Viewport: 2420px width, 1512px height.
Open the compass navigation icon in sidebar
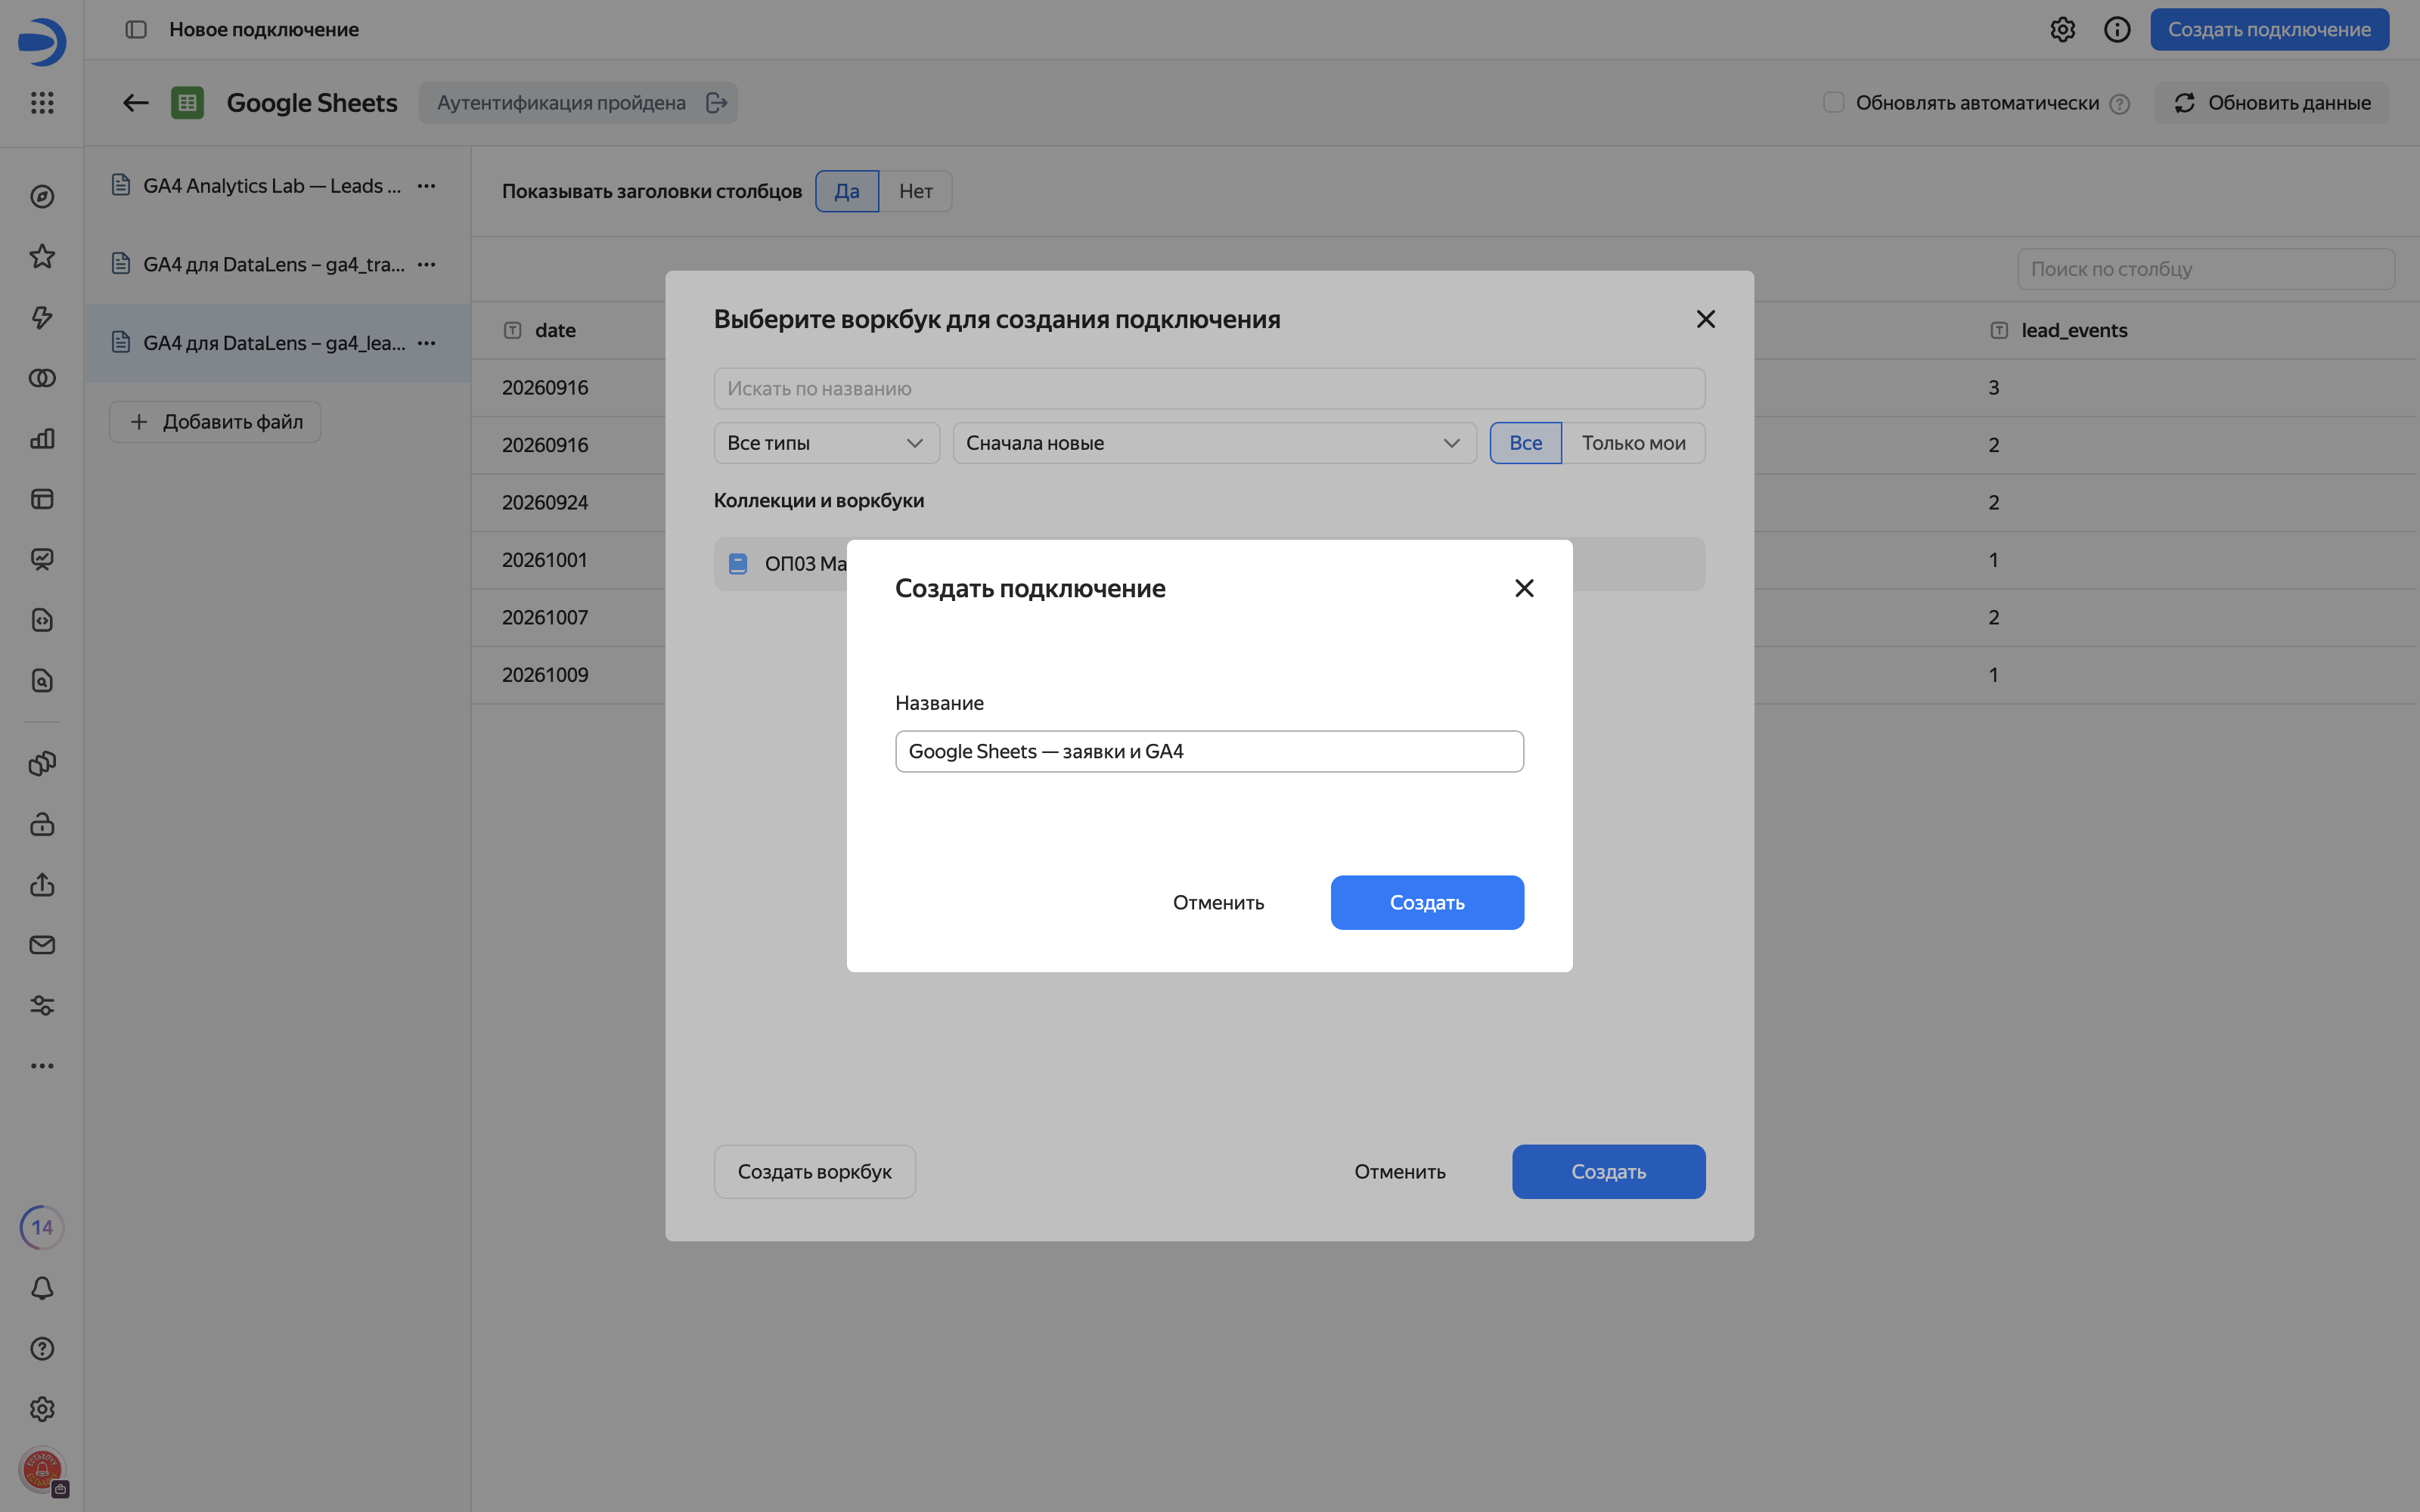42,197
